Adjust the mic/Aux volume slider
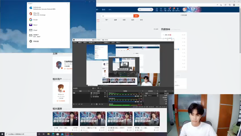 point(123,96)
